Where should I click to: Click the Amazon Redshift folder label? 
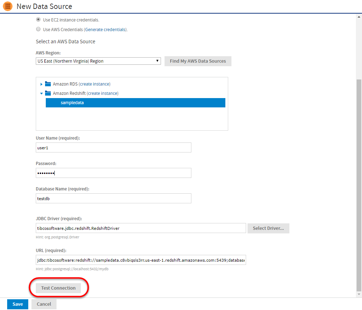(x=69, y=93)
